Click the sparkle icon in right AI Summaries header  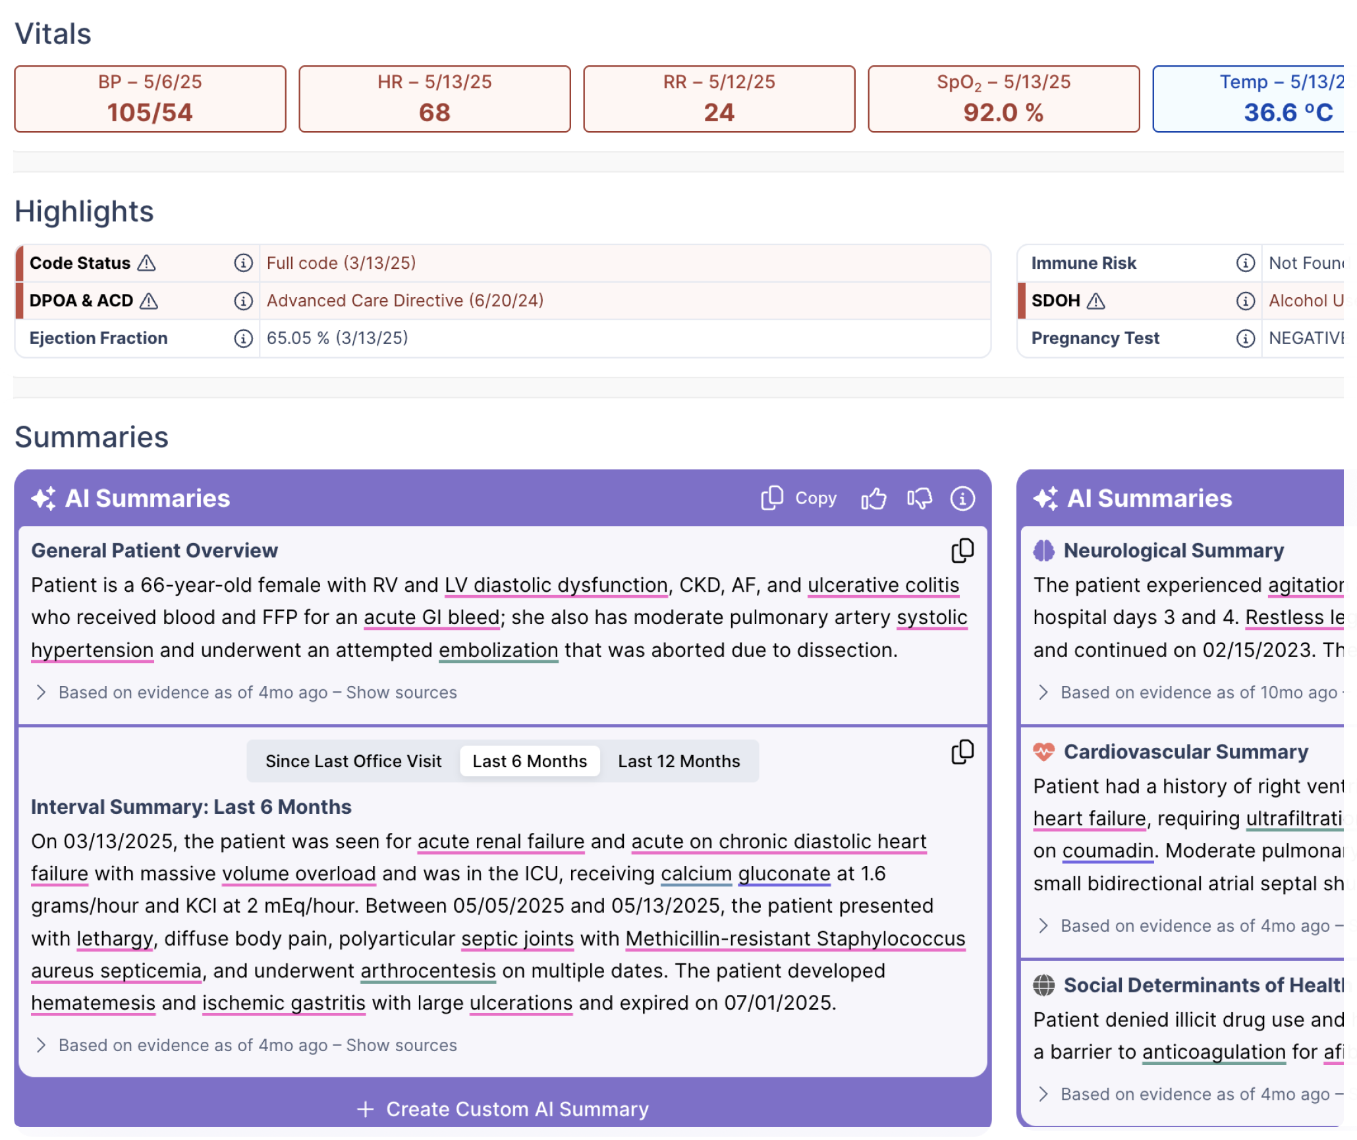coord(1045,498)
